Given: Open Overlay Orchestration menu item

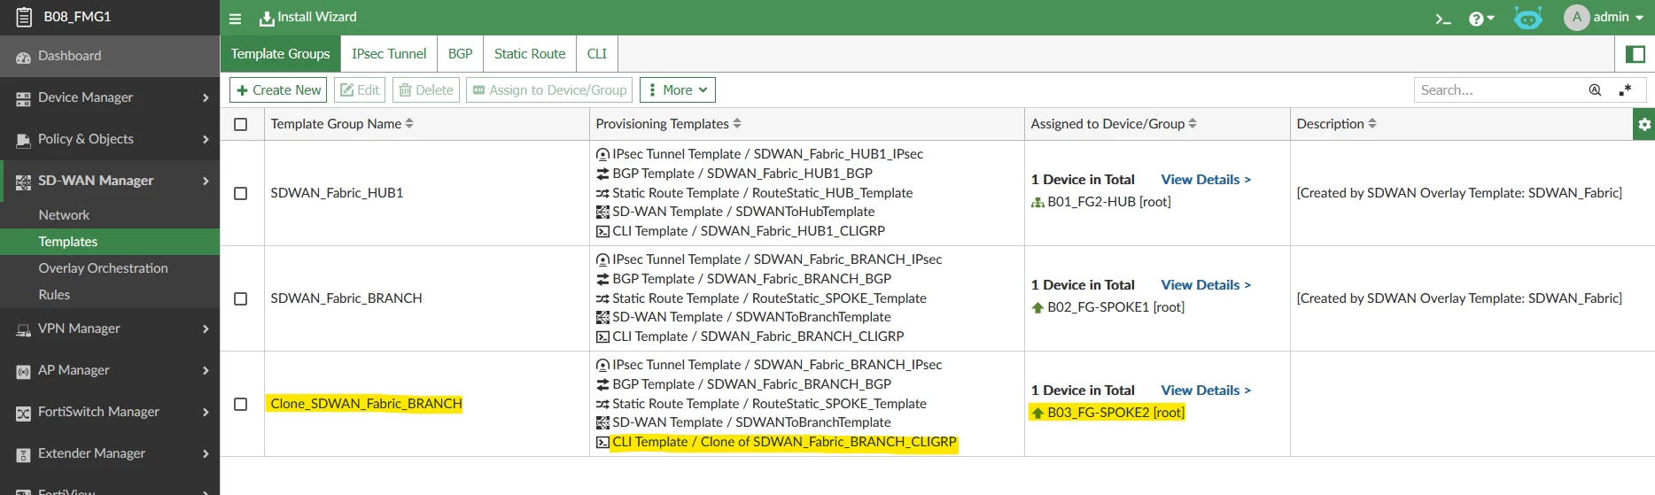Looking at the screenshot, I should point(110,268).
